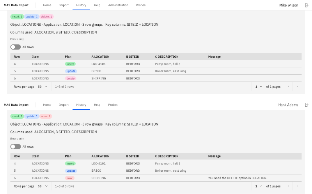Click MAS Data Import title in Hank Adams' header
The image size is (312, 194).
click(16, 105)
